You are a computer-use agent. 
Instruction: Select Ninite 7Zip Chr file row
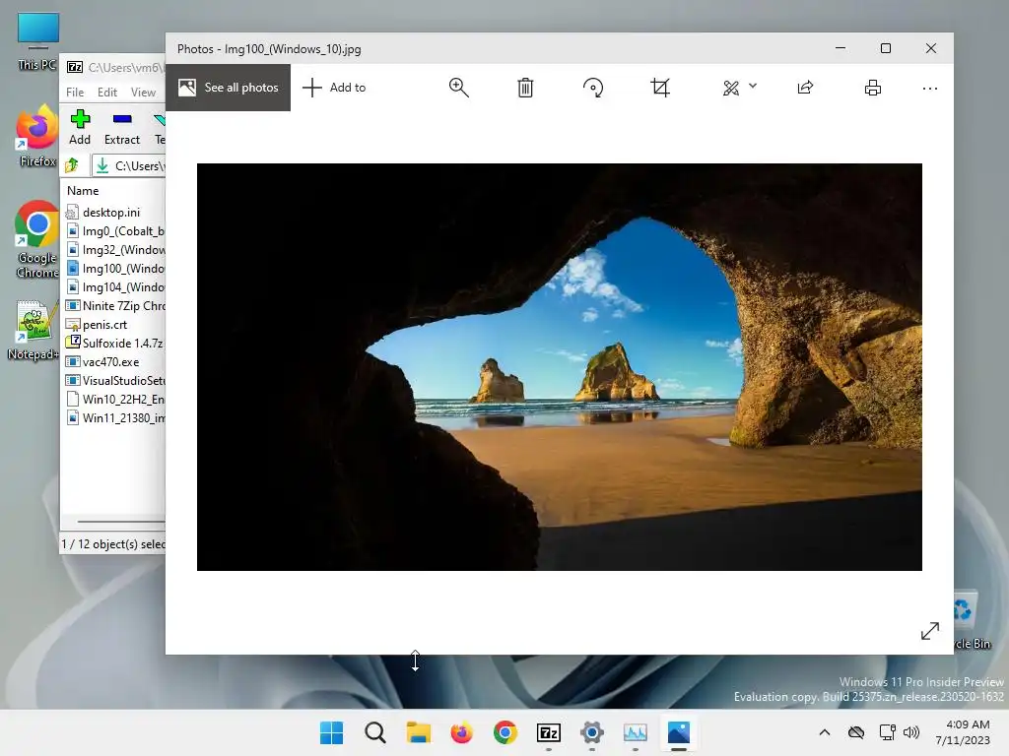[x=114, y=306]
